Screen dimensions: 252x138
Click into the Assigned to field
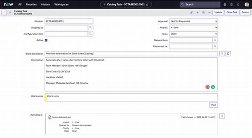(66, 27)
